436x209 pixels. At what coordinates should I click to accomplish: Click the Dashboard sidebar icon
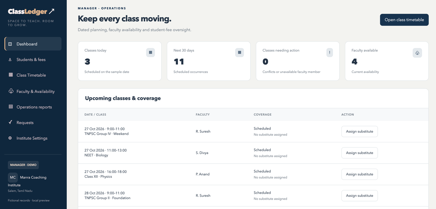point(10,44)
